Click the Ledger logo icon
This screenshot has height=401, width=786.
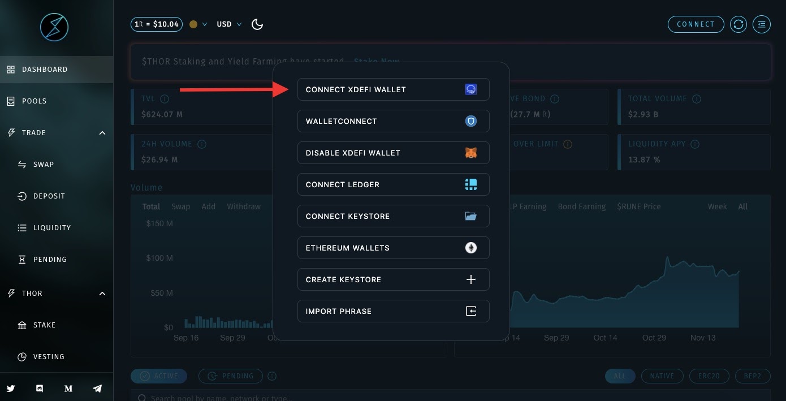tap(470, 184)
